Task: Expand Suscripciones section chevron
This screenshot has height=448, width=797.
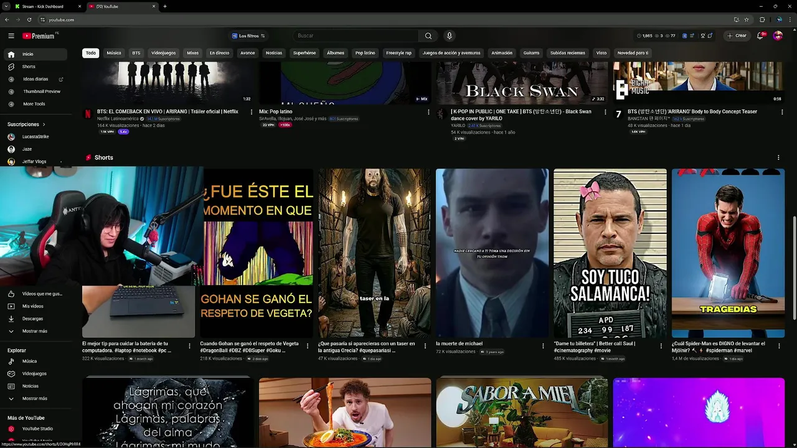Action: click(44, 124)
